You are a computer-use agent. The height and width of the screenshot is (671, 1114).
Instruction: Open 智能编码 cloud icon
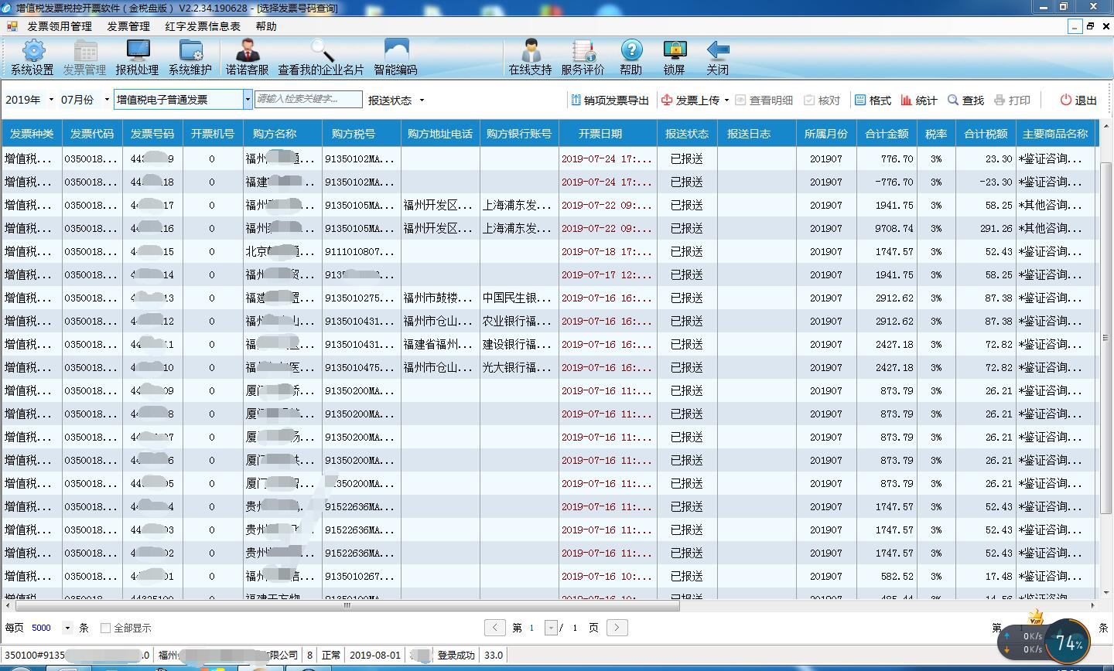point(396,57)
